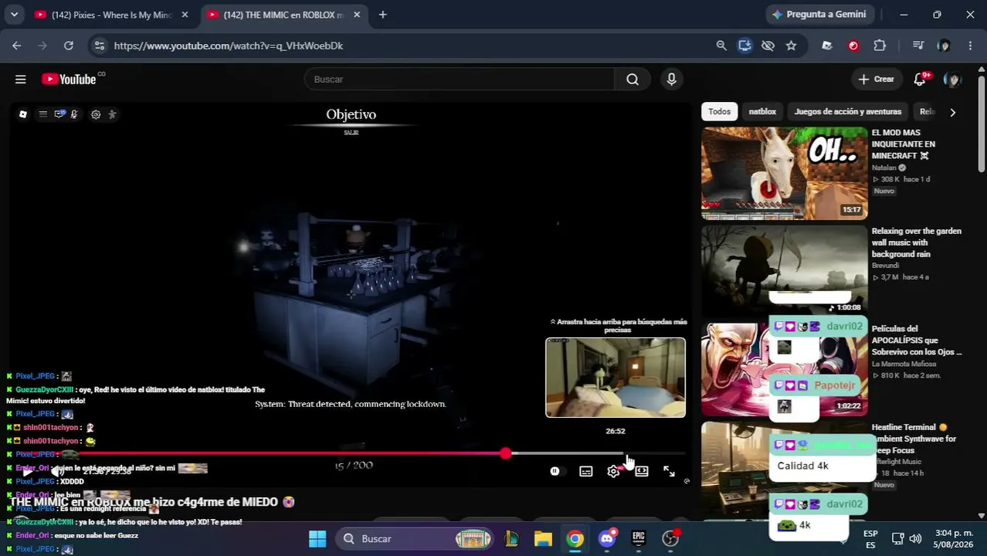Toggle subtitles on the video player
Viewport: 987px width, 556px height.
point(586,471)
